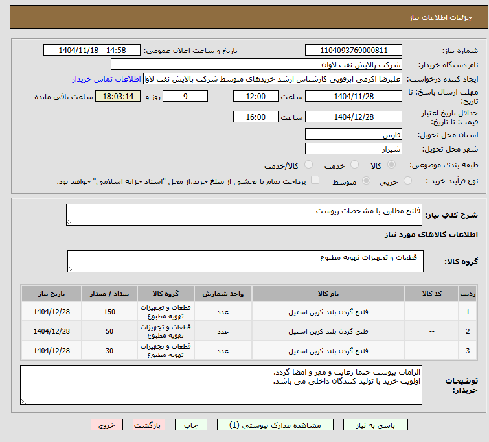
Task: Click the deadline time 12:00 field
Action: click(256, 96)
